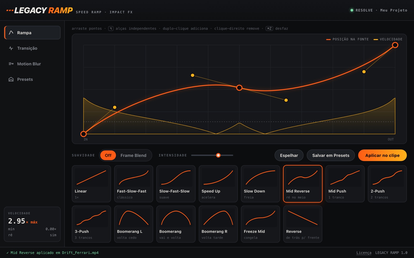Click the Legacy Ramp logo
The width and height of the screenshot is (414, 258).
coord(40,10)
